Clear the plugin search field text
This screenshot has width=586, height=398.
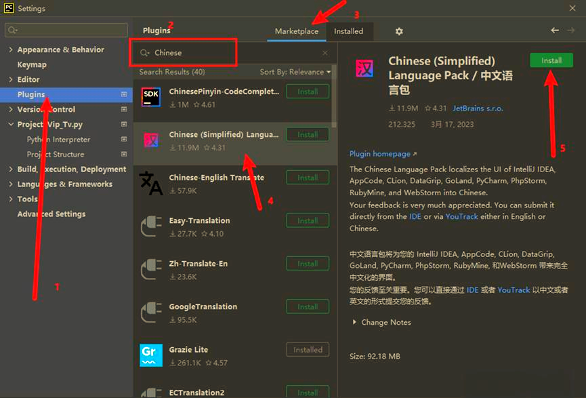325,53
